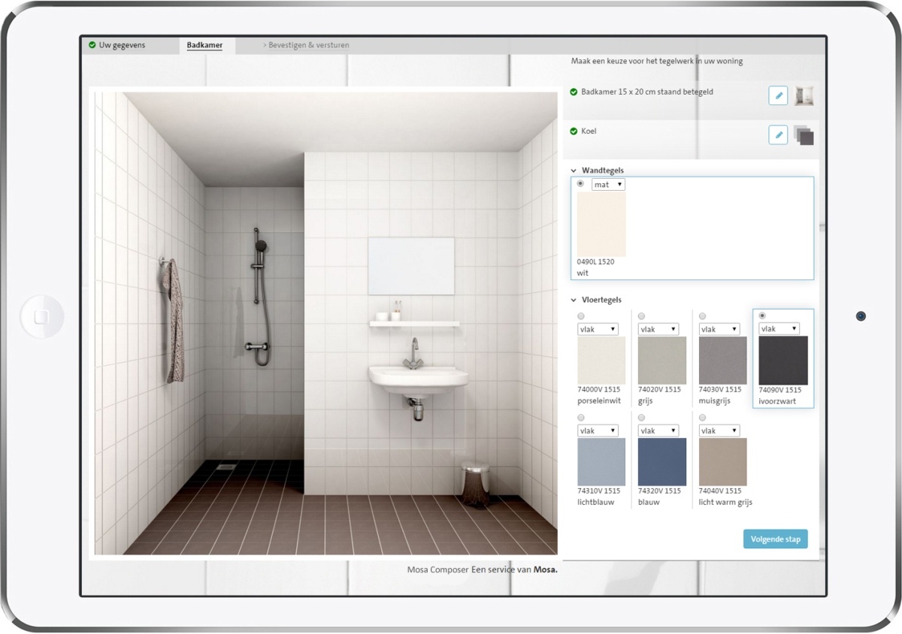Click the Volgende stap button
This screenshot has height=634, width=902.
pyautogui.click(x=776, y=539)
